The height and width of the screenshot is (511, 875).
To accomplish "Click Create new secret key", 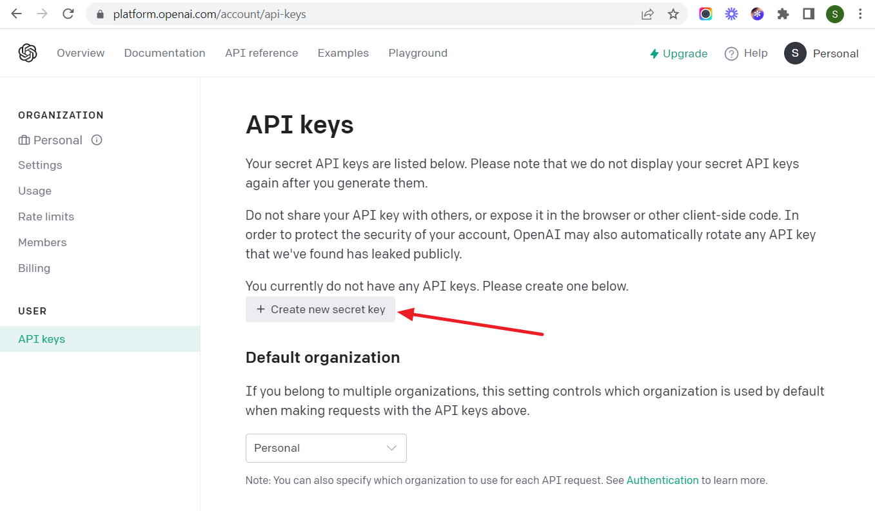I will (320, 309).
